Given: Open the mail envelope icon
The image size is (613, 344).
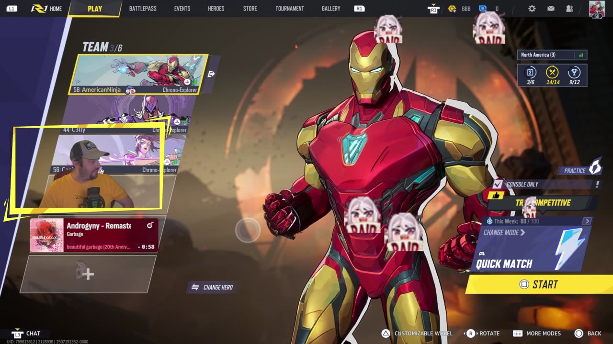Looking at the screenshot, I should (551, 9).
